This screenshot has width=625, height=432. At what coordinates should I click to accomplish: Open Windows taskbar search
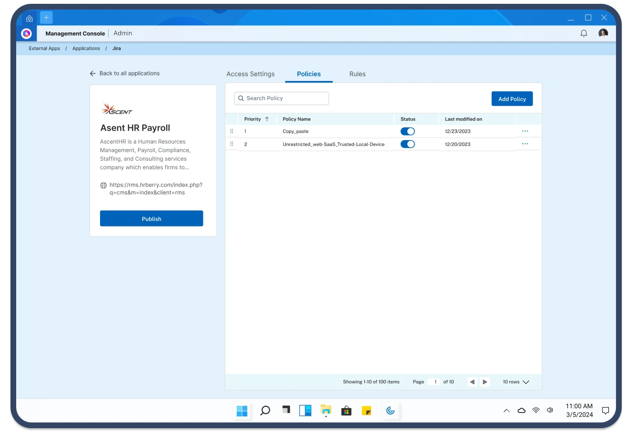pyautogui.click(x=265, y=411)
